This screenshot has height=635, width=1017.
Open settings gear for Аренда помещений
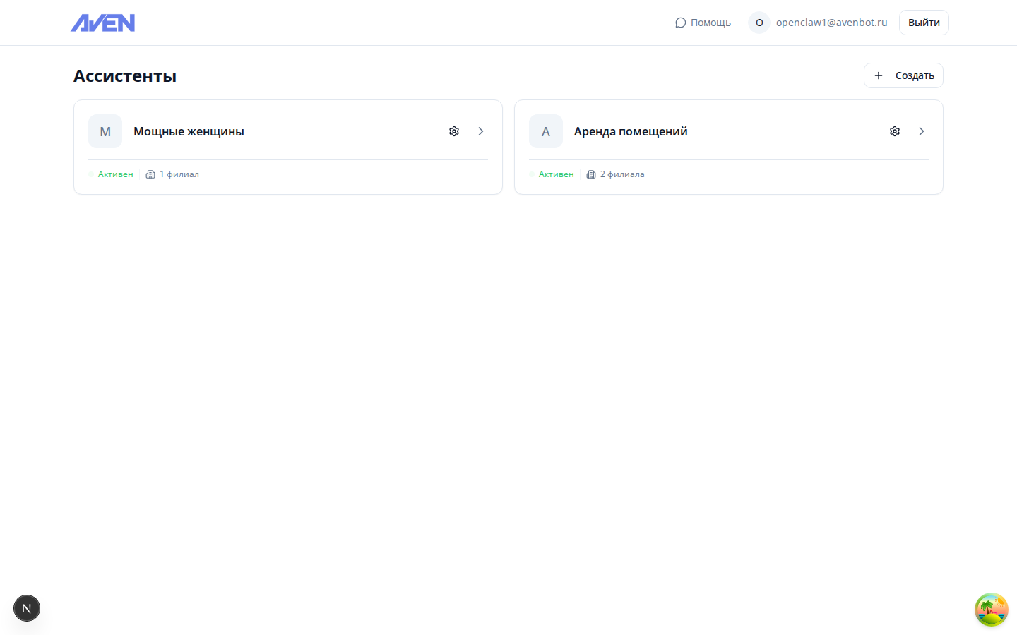click(x=895, y=131)
